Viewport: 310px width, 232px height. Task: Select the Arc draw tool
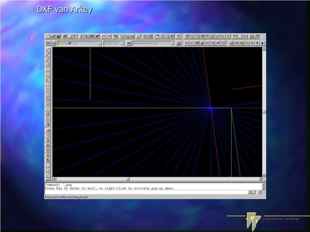click(48, 79)
